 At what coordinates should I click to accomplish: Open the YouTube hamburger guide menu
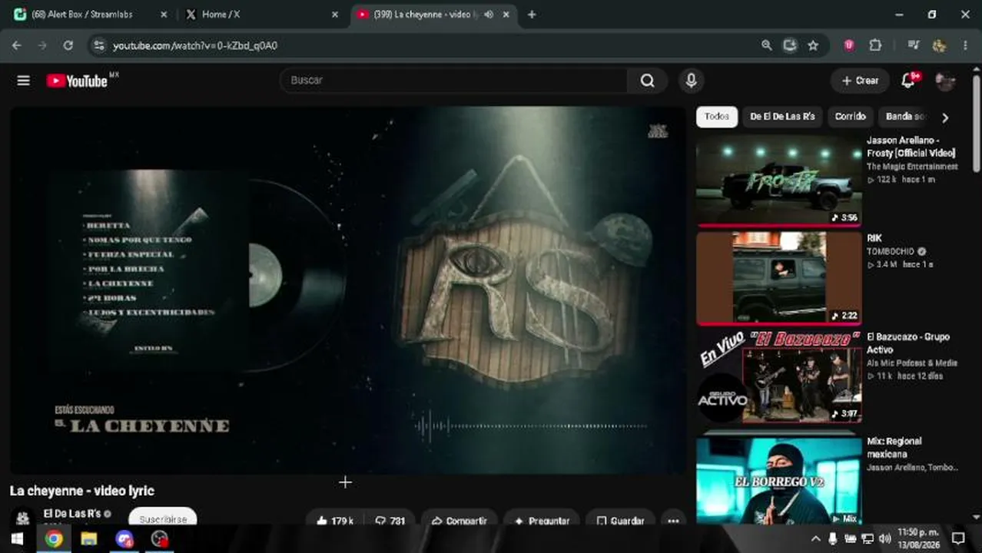[23, 81]
